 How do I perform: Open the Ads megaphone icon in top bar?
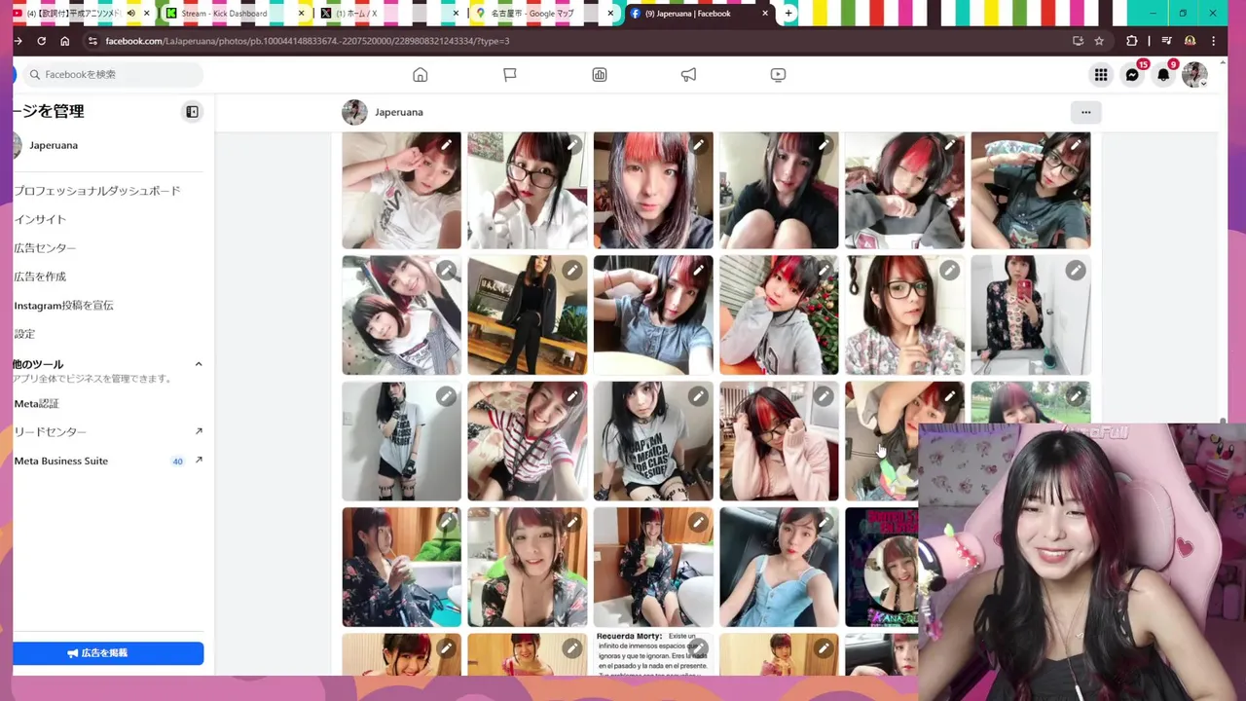point(688,75)
